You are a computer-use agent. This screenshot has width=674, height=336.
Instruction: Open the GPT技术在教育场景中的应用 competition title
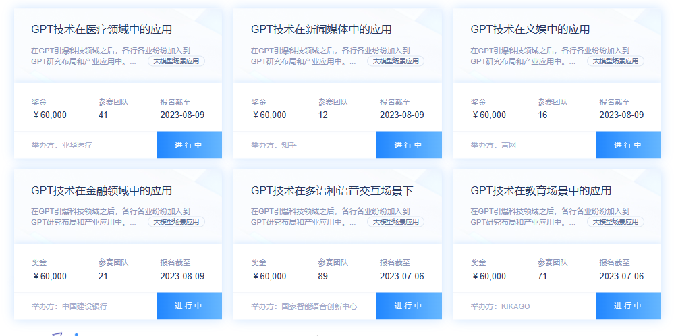(541, 191)
